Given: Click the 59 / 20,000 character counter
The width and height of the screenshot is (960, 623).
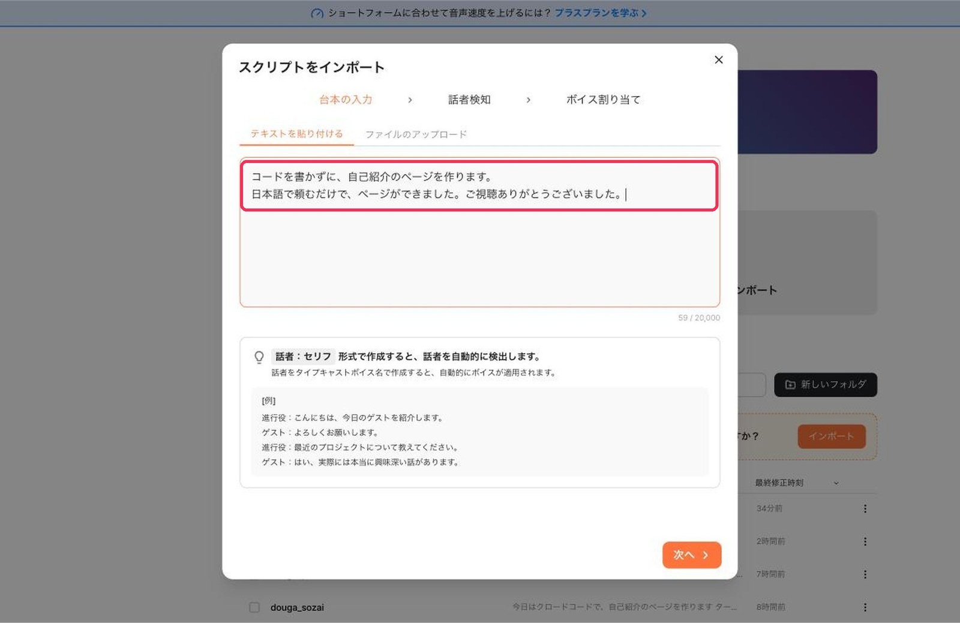Looking at the screenshot, I should pyautogui.click(x=699, y=318).
